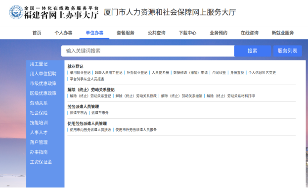
Task: Click the 派遣至市外 link
Action: click(x=100, y=113)
